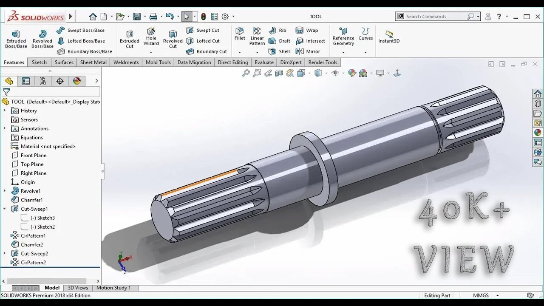Choose the Swept Boss/Base tool

(x=81, y=30)
